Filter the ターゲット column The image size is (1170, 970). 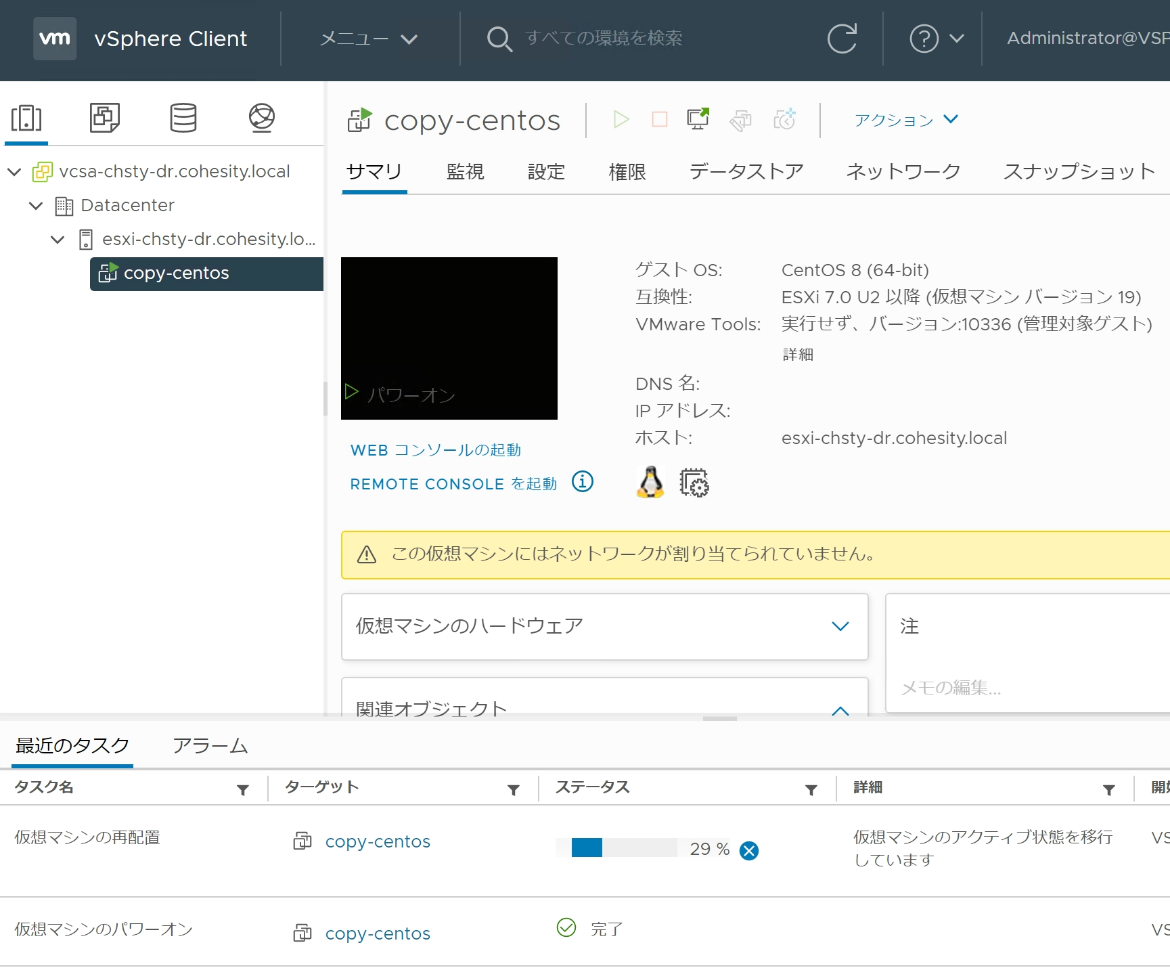click(514, 789)
